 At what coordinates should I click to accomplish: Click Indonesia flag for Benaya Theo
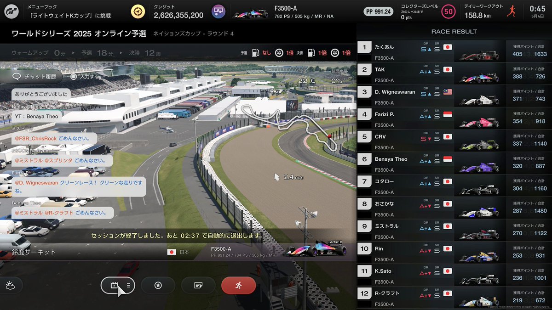448,159
